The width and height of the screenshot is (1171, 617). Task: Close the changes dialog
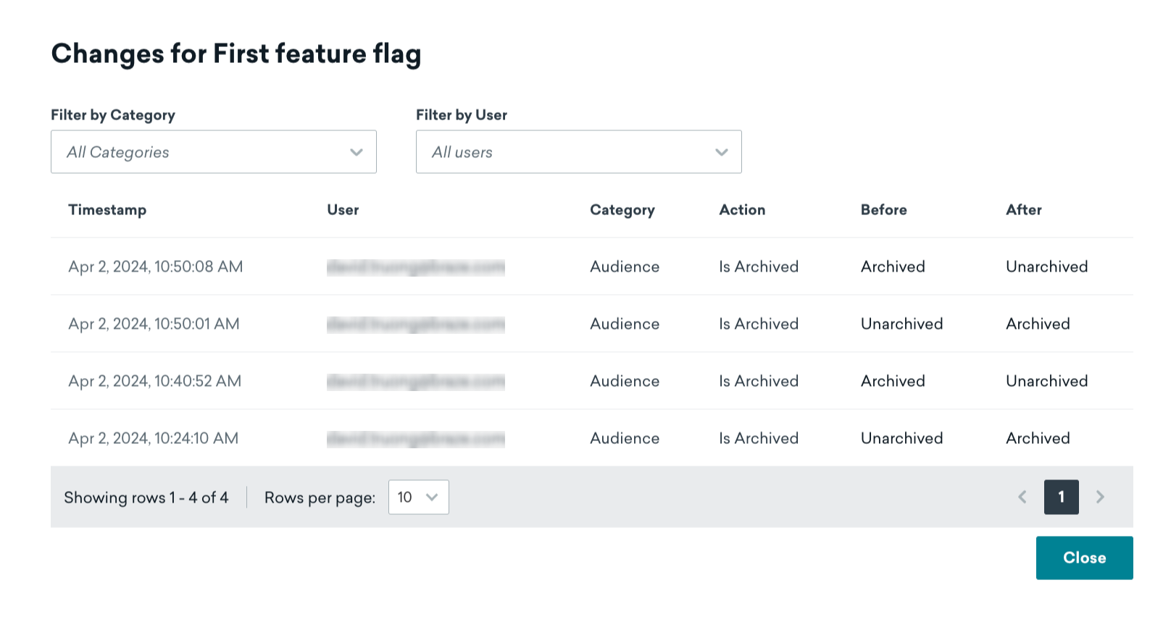(x=1085, y=558)
